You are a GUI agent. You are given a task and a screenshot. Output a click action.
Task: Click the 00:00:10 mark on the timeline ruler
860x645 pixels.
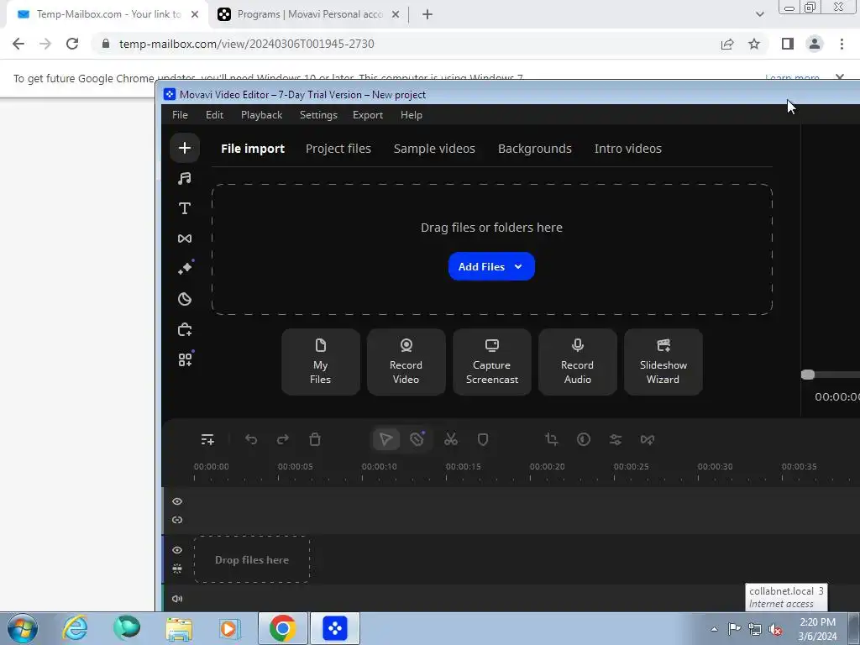click(x=379, y=467)
